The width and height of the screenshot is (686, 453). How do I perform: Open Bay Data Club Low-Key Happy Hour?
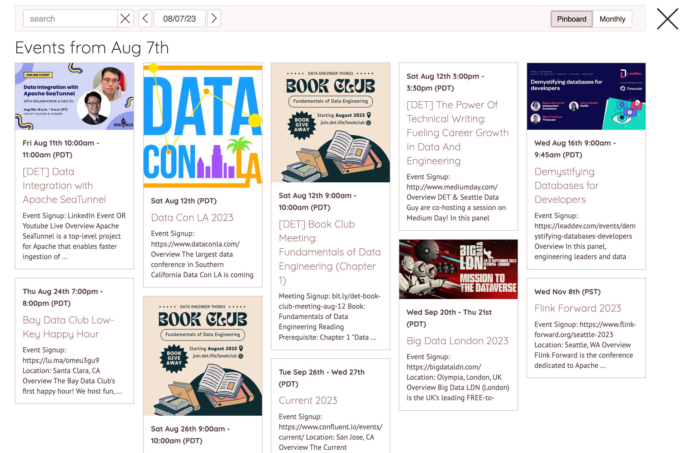[x=68, y=327]
